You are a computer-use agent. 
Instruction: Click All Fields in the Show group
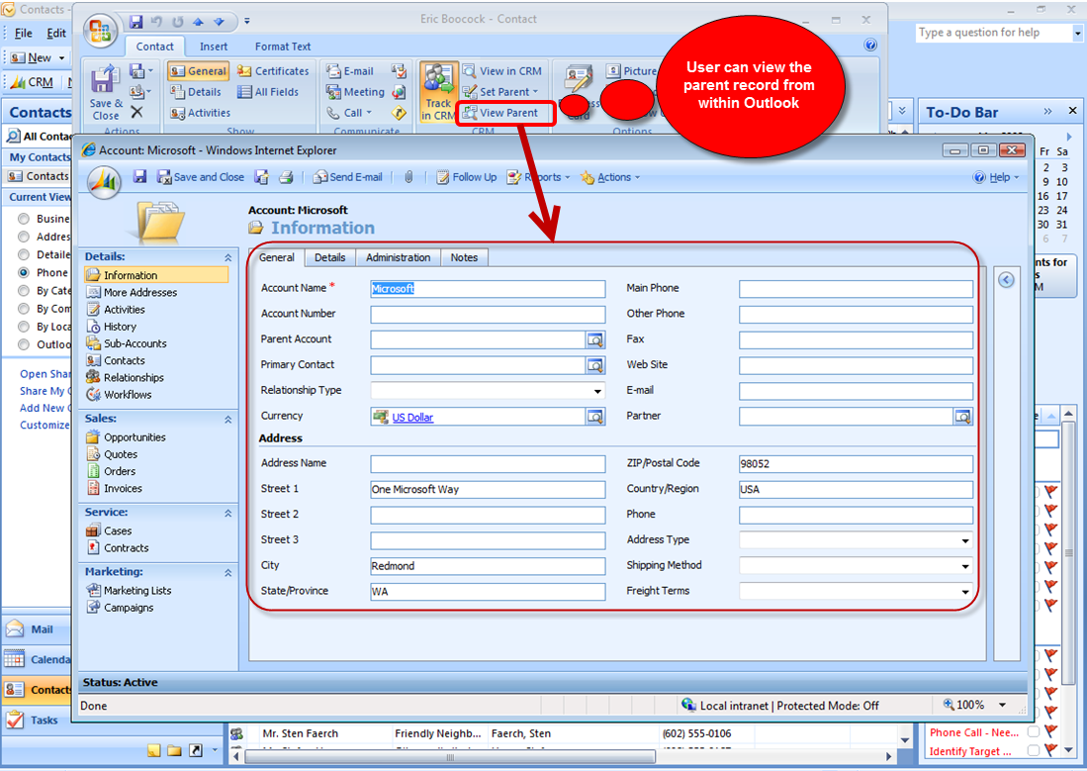pos(268,92)
